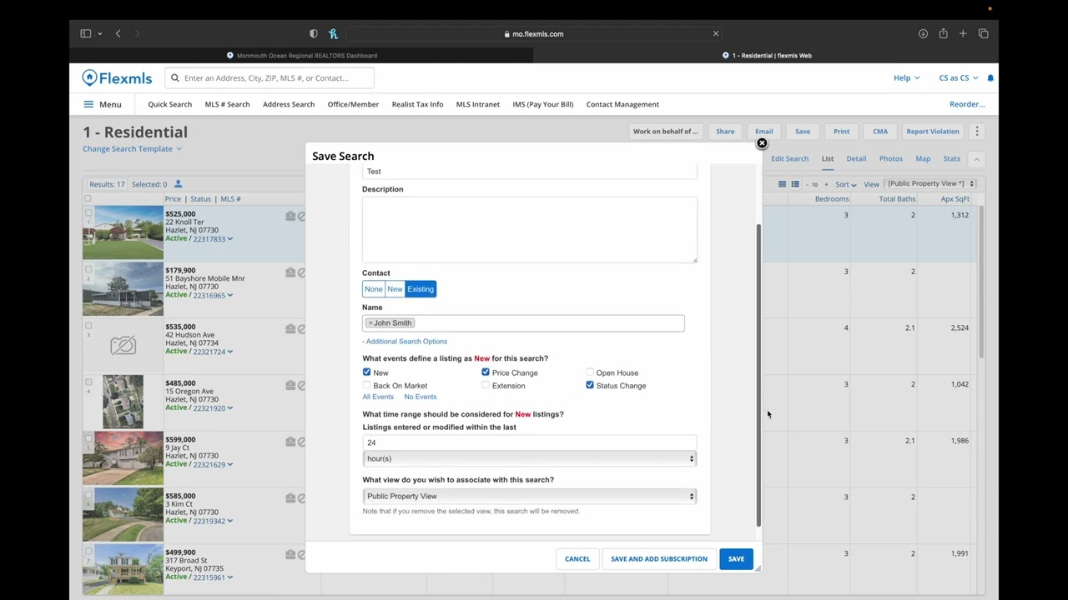Image resolution: width=1068 pixels, height=600 pixels.
Task: Click Safari share icon
Action: 943,33
